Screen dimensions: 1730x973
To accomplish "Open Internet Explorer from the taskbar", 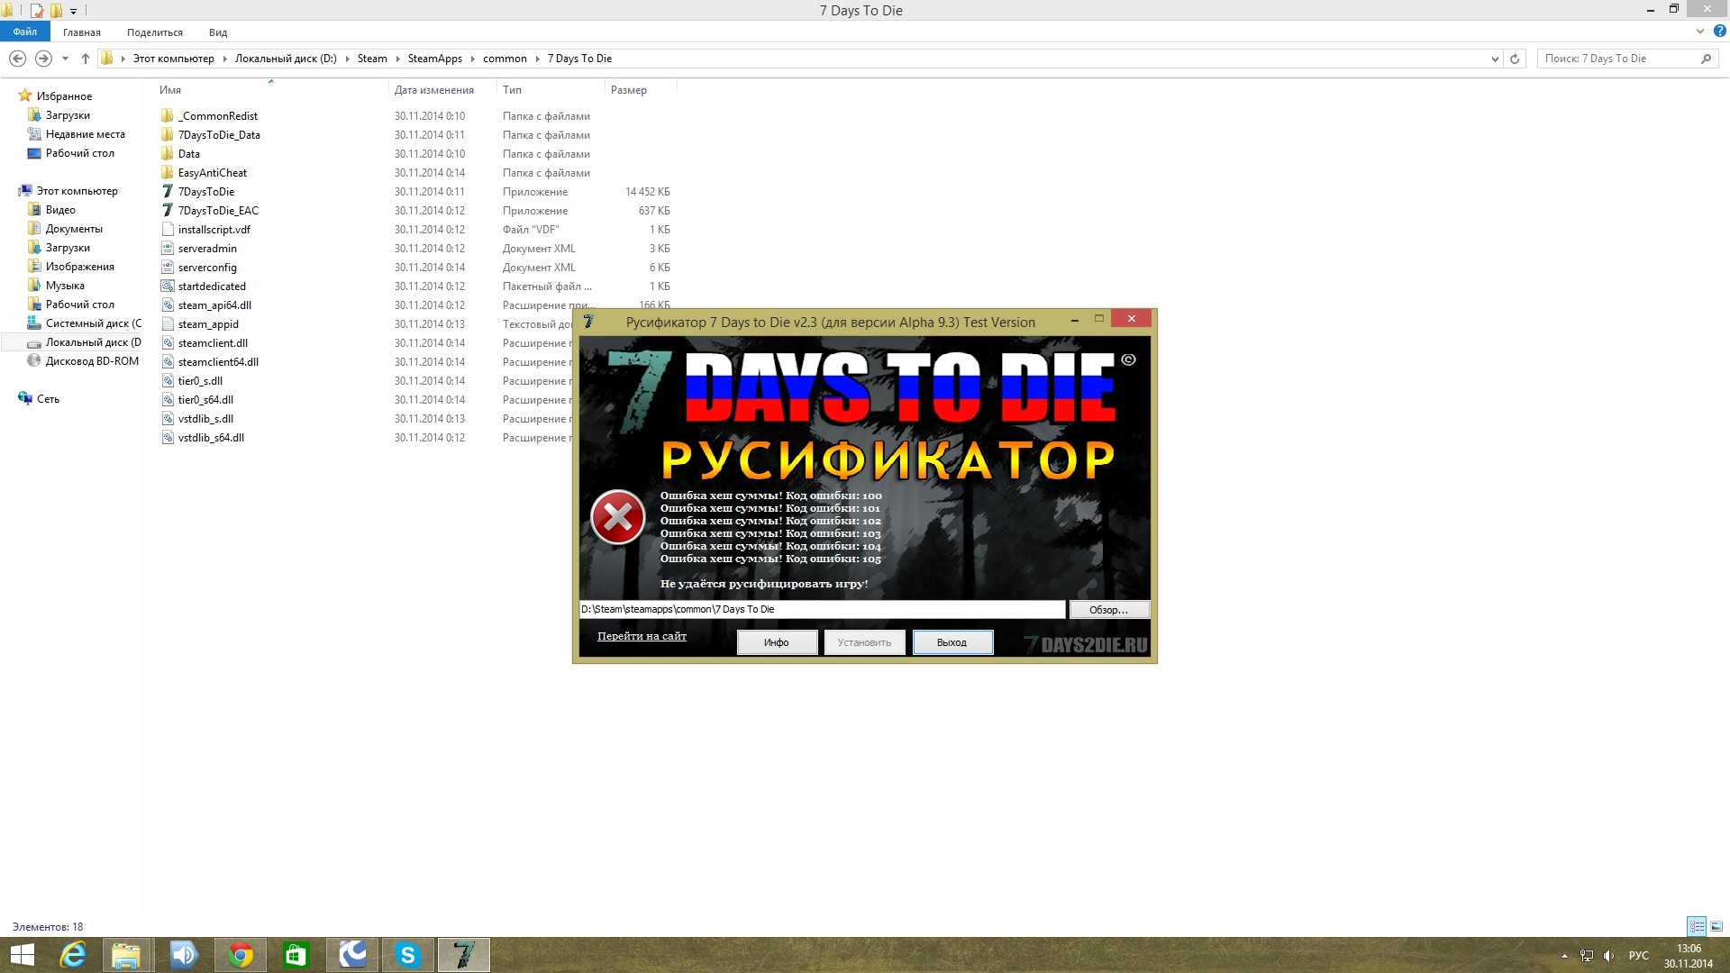I will pos(72,955).
